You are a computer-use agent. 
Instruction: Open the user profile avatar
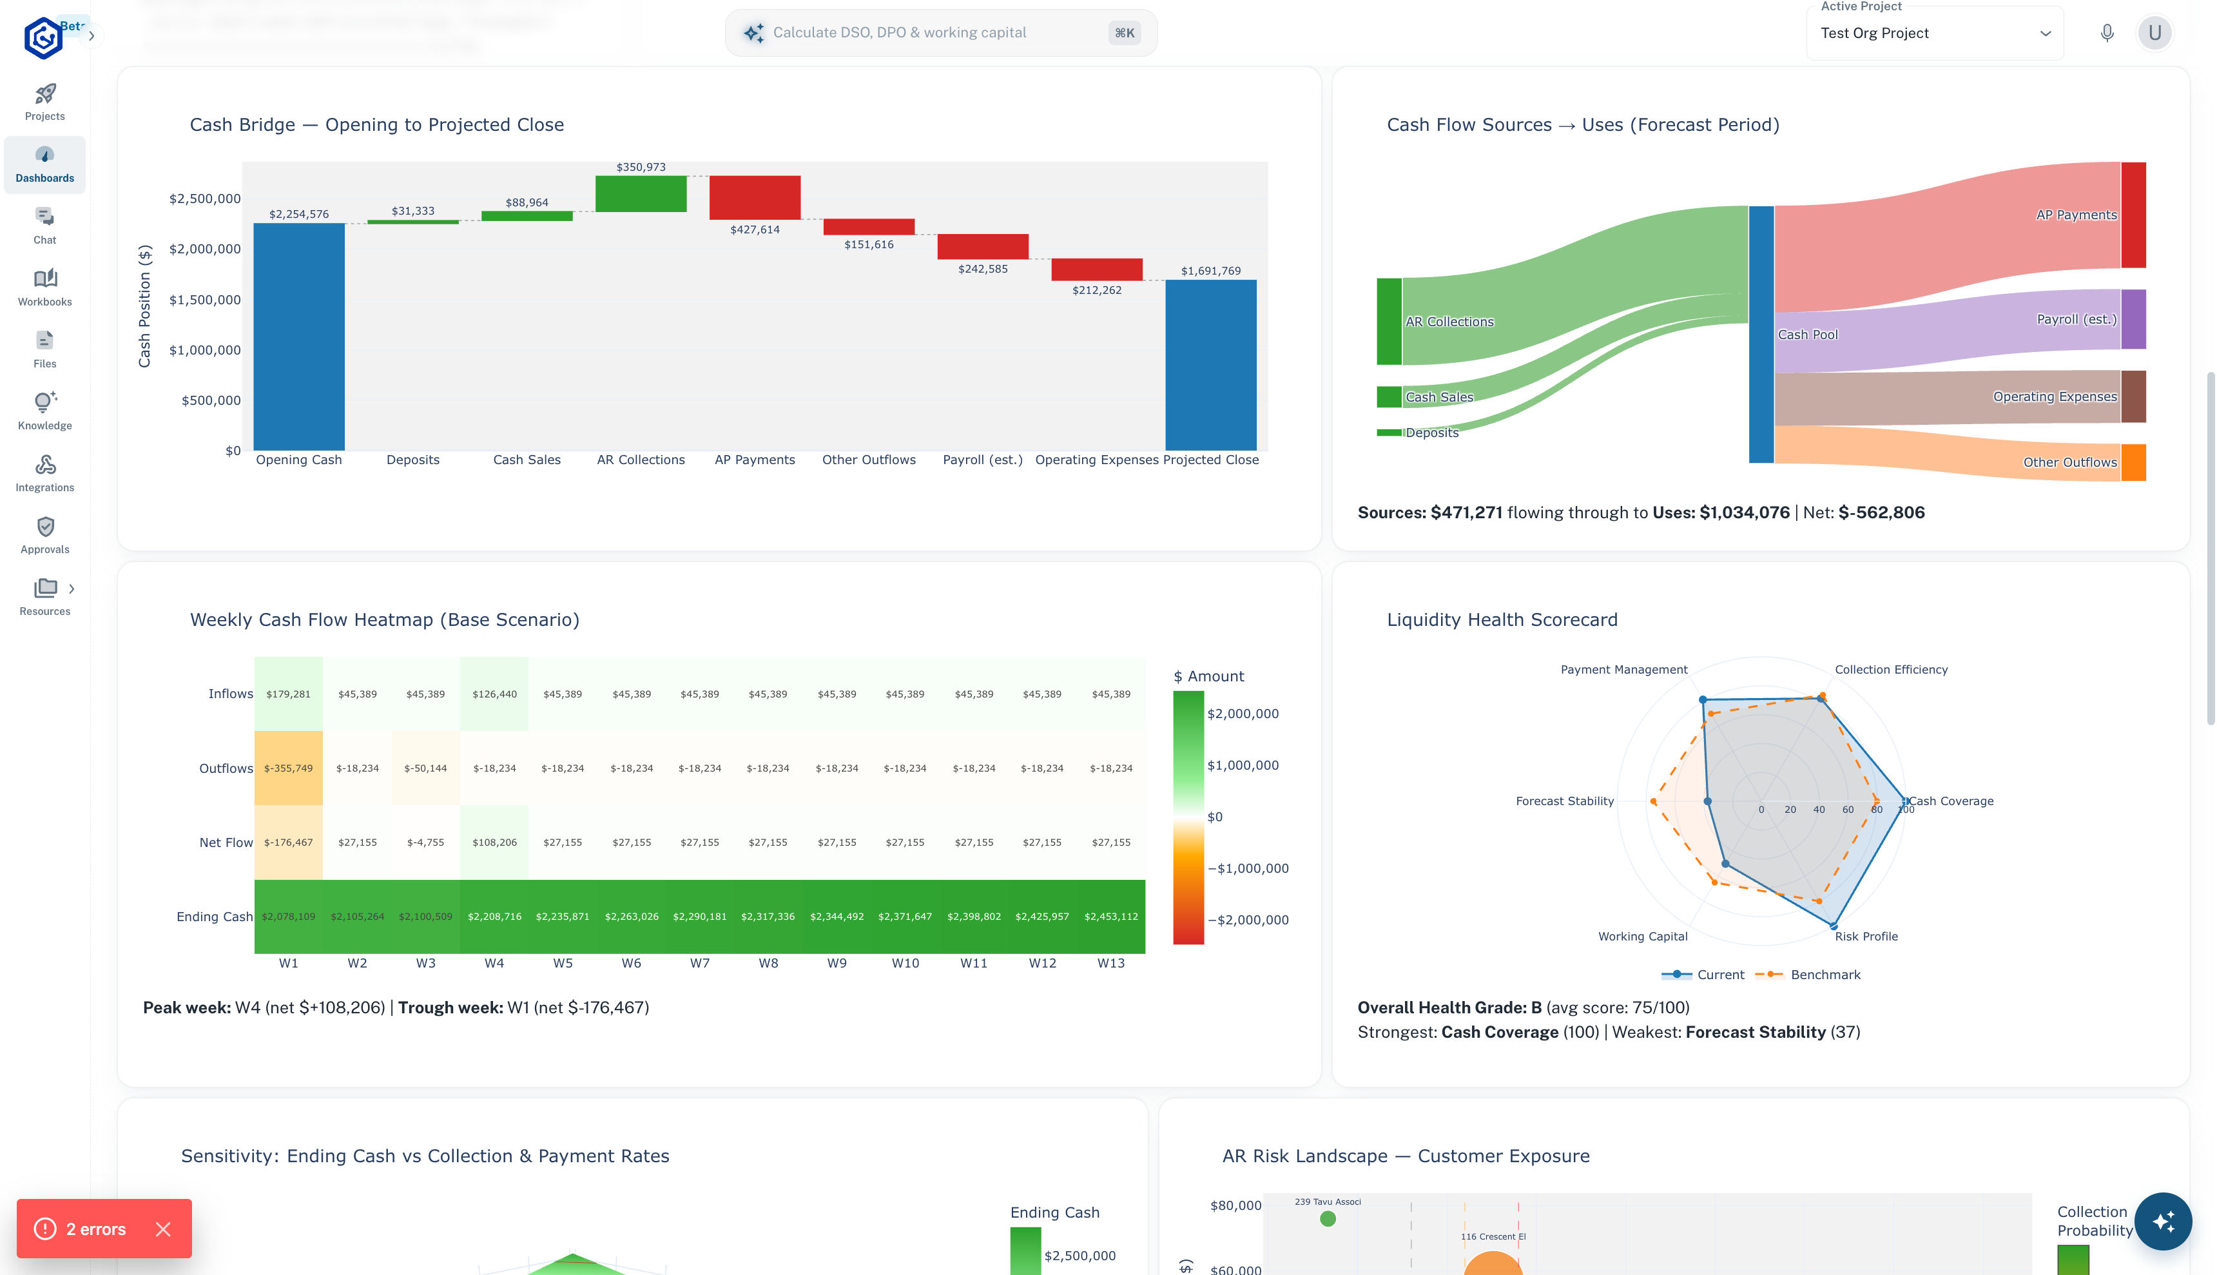pos(2155,32)
